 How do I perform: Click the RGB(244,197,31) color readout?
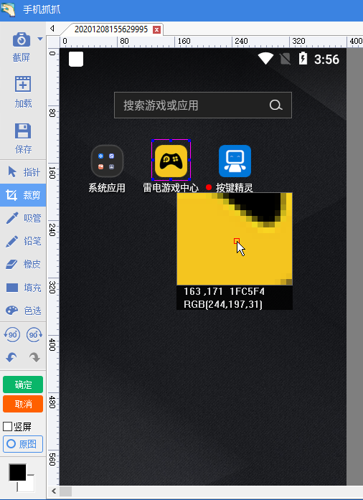223,304
